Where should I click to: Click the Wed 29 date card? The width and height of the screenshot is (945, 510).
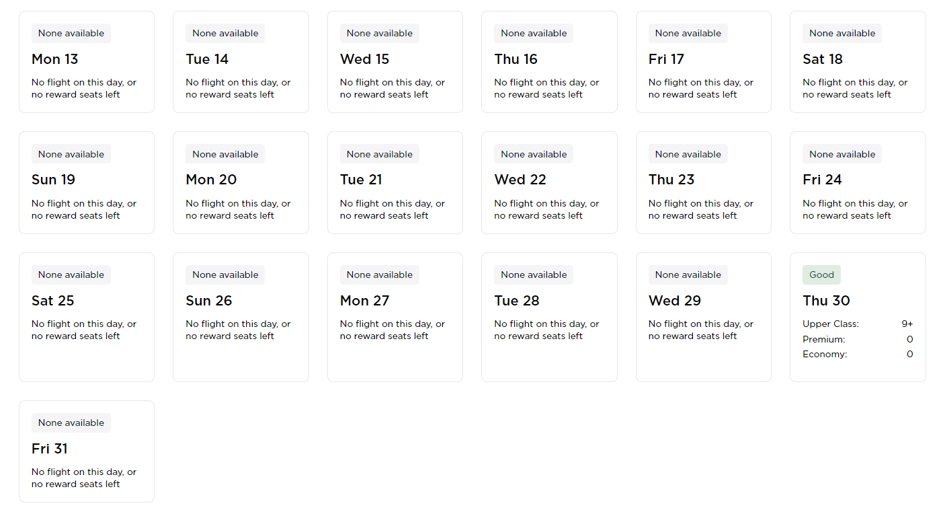pyautogui.click(x=703, y=317)
